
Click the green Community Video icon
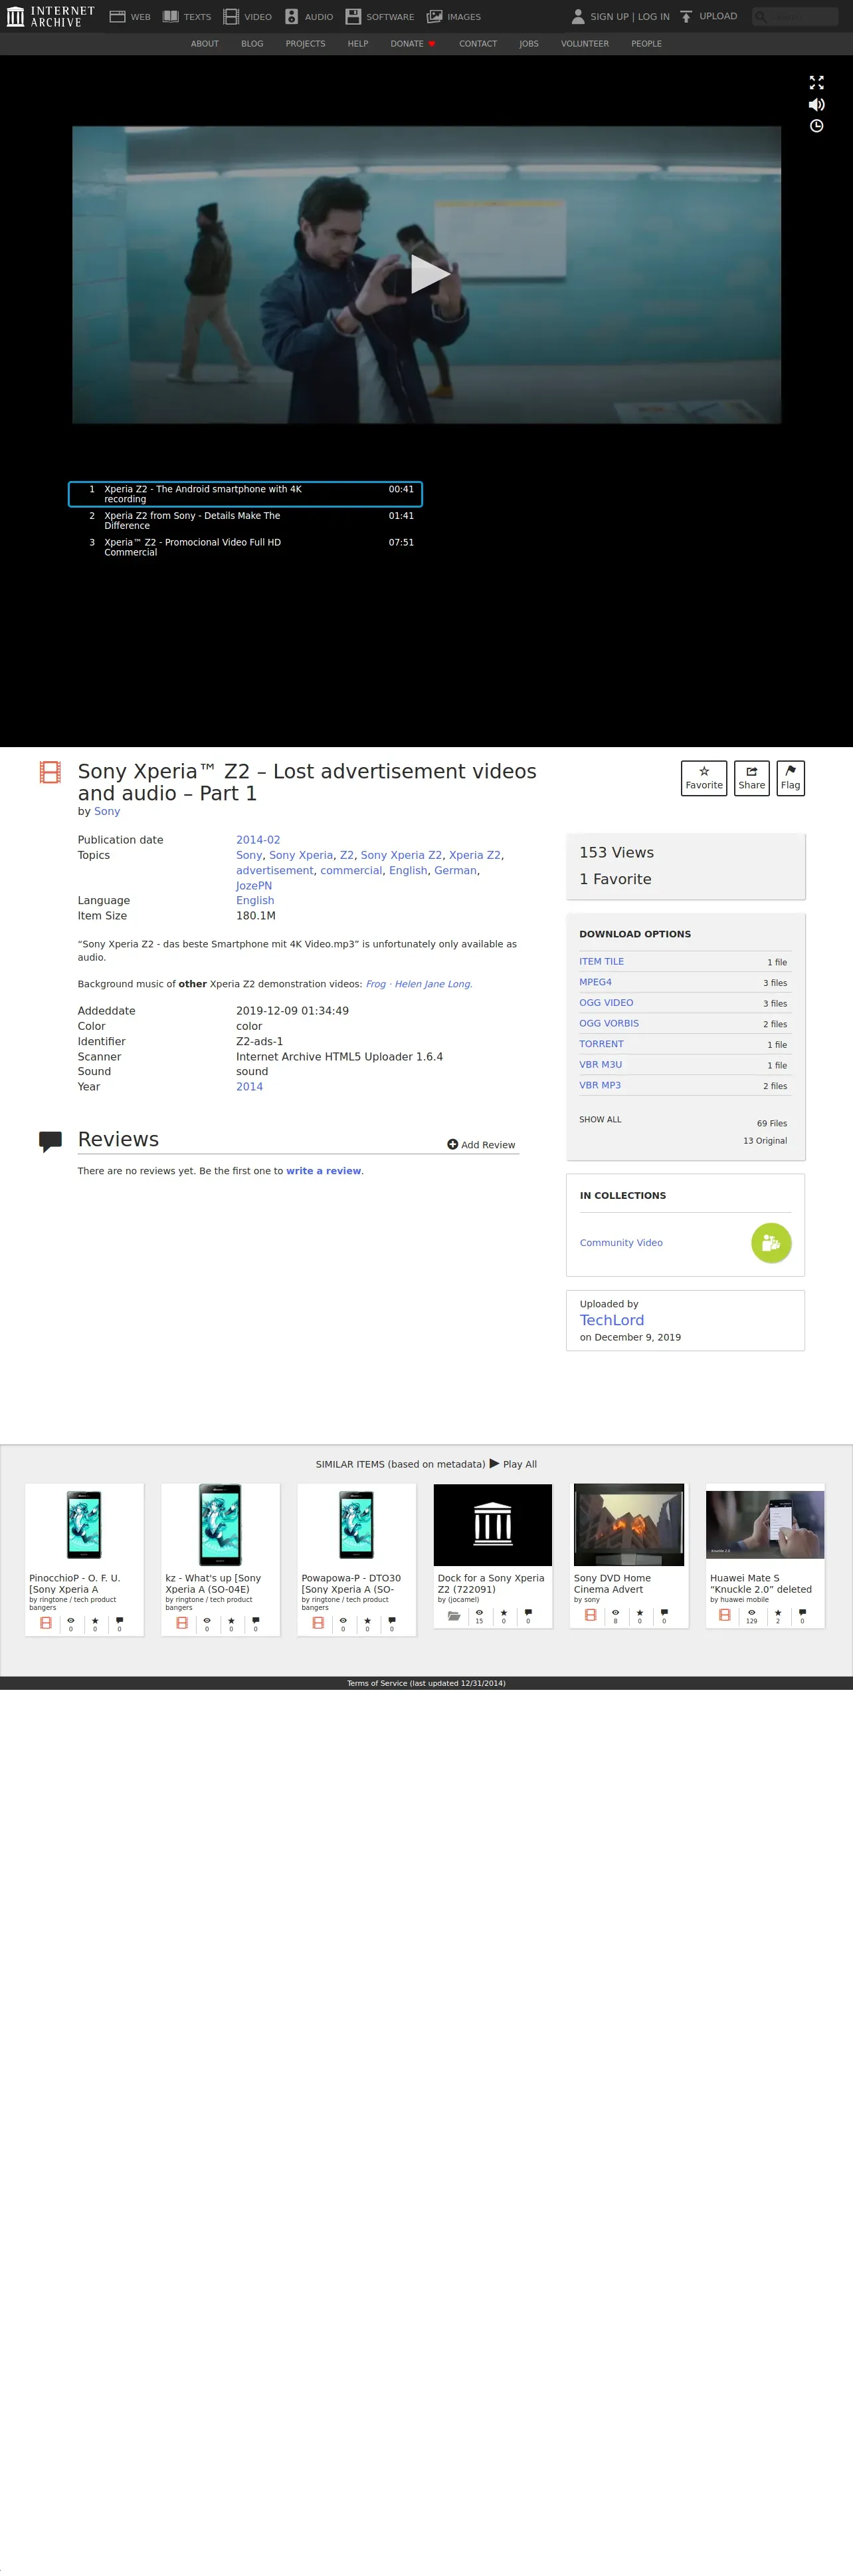point(771,1243)
